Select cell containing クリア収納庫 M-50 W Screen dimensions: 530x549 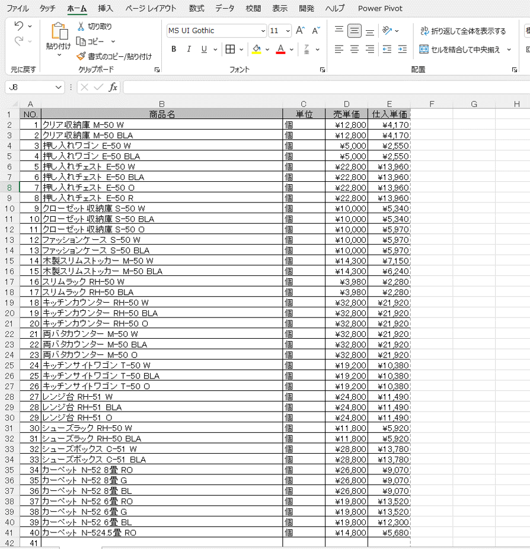[x=161, y=125]
